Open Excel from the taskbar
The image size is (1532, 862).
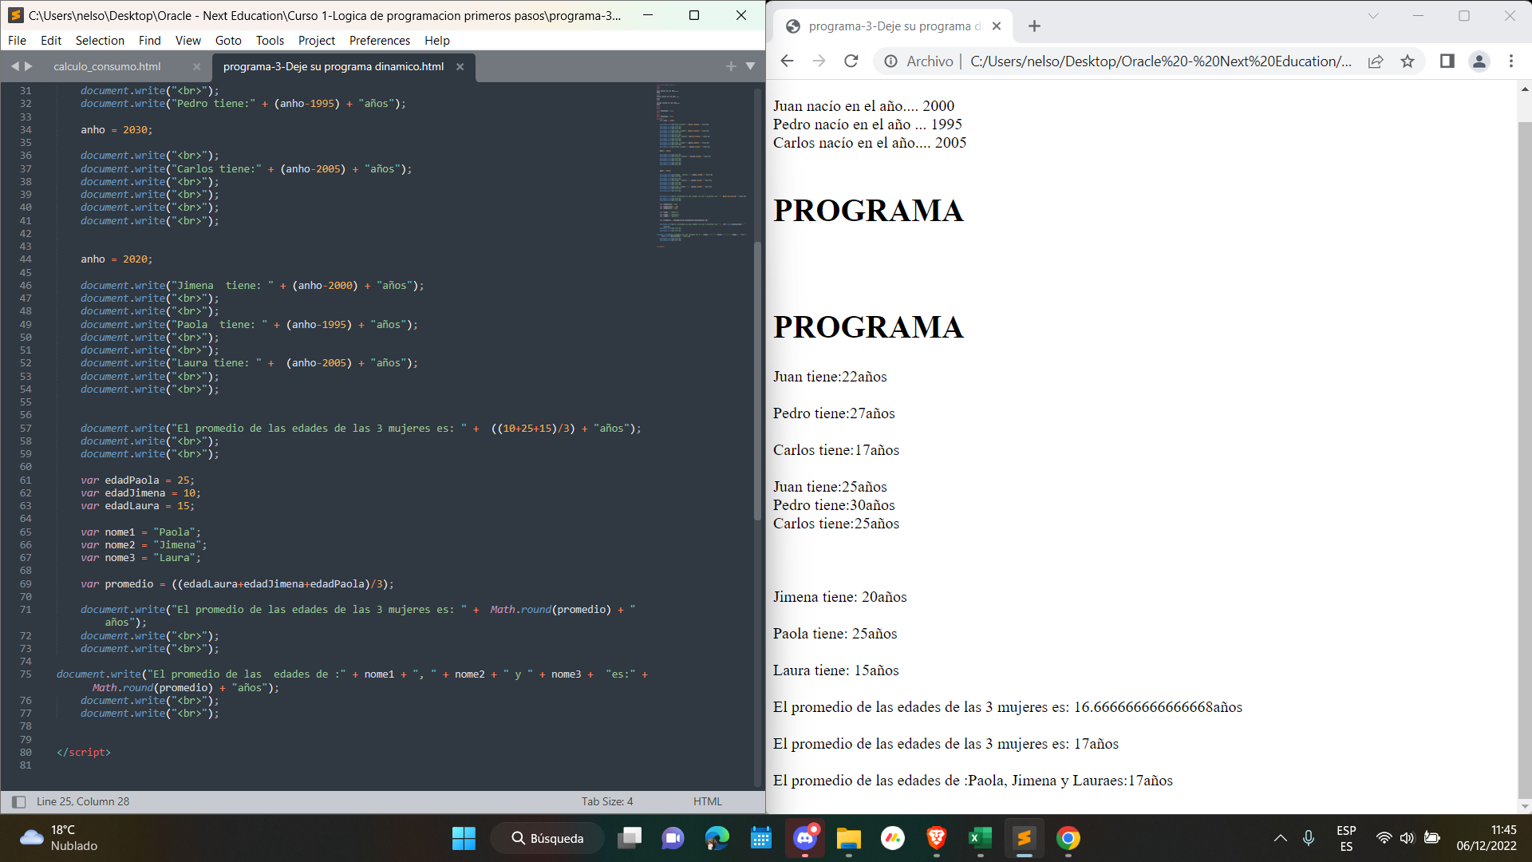click(x=980, y=838)
